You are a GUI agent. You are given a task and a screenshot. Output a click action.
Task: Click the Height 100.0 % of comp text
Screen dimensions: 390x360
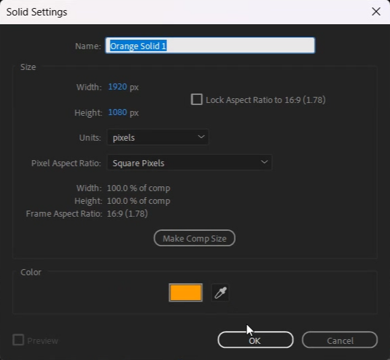(x=139, y=201)
